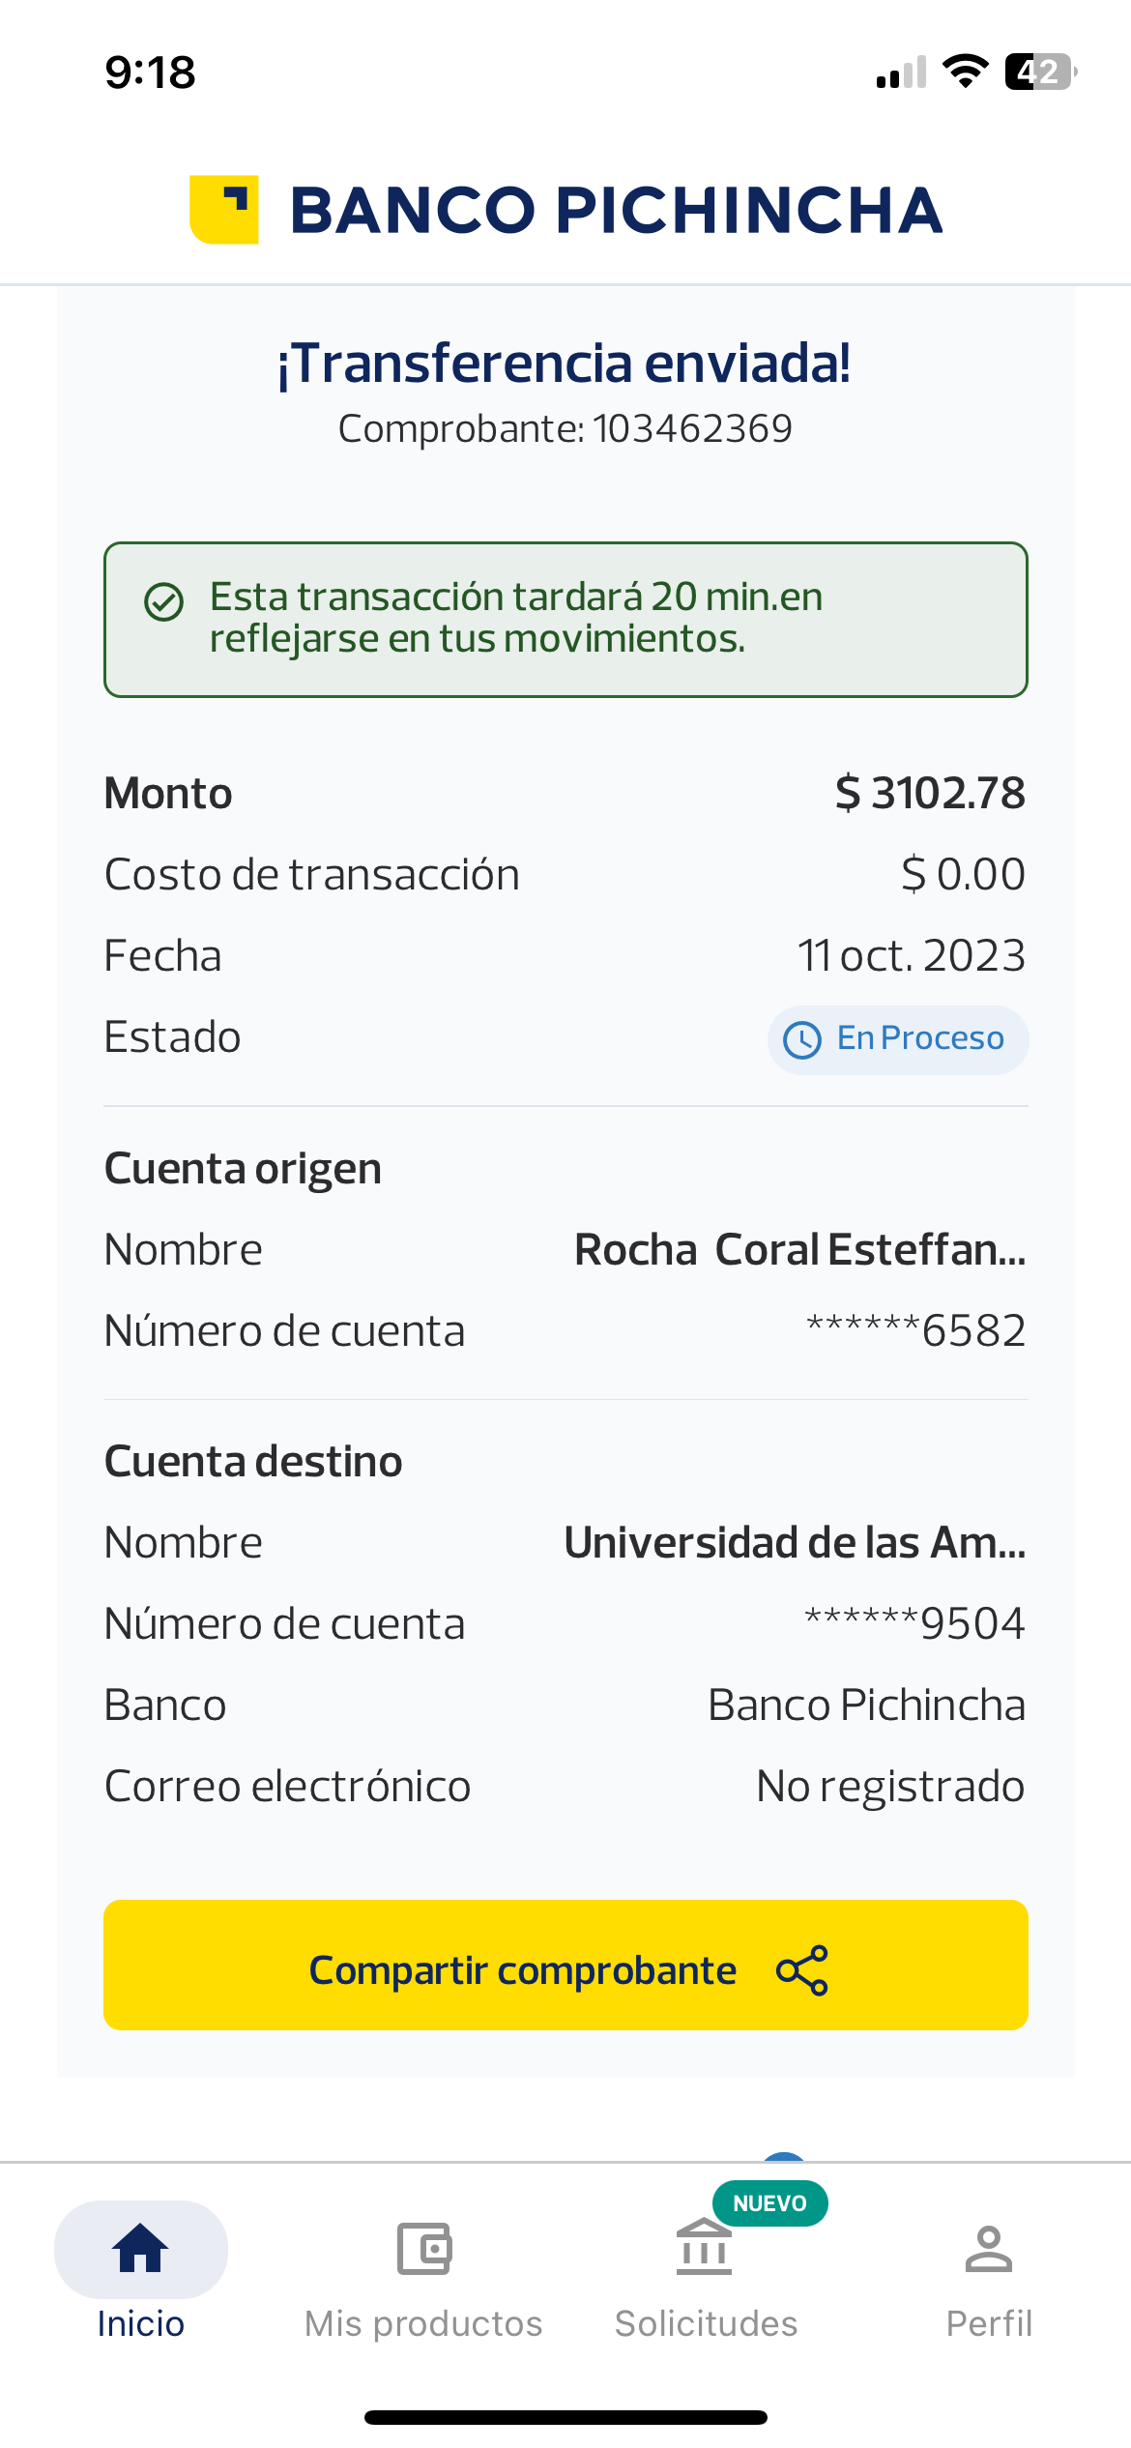
Task: Switch to the Mis productos tab
Action: 423,2322
